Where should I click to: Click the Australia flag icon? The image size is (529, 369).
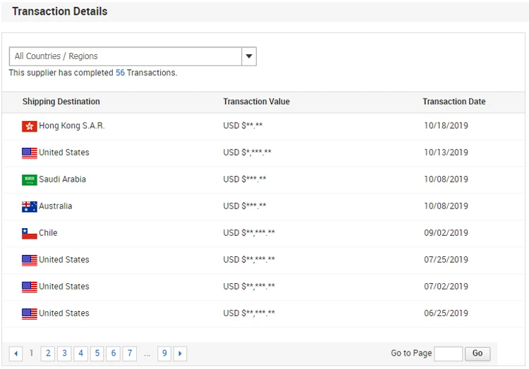[x=29, y=206]
